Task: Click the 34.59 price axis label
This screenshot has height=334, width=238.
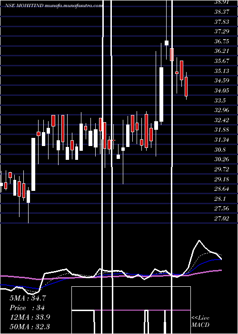Action: click(222, 81)
